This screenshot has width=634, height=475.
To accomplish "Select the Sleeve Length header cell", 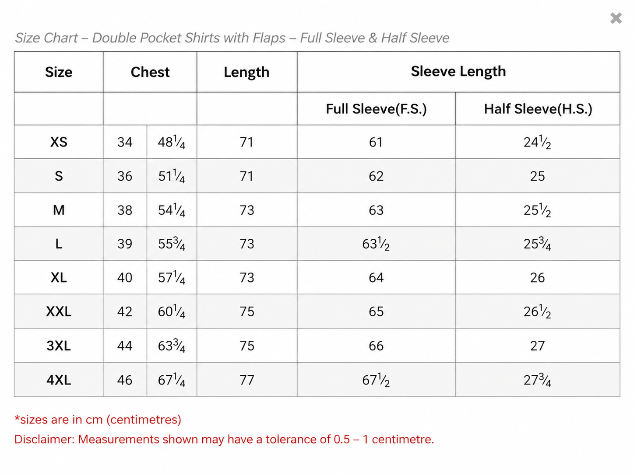I will [x=458, y=72].
